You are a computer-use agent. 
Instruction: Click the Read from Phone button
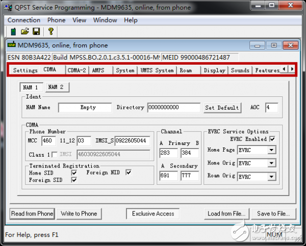point(32,213)
